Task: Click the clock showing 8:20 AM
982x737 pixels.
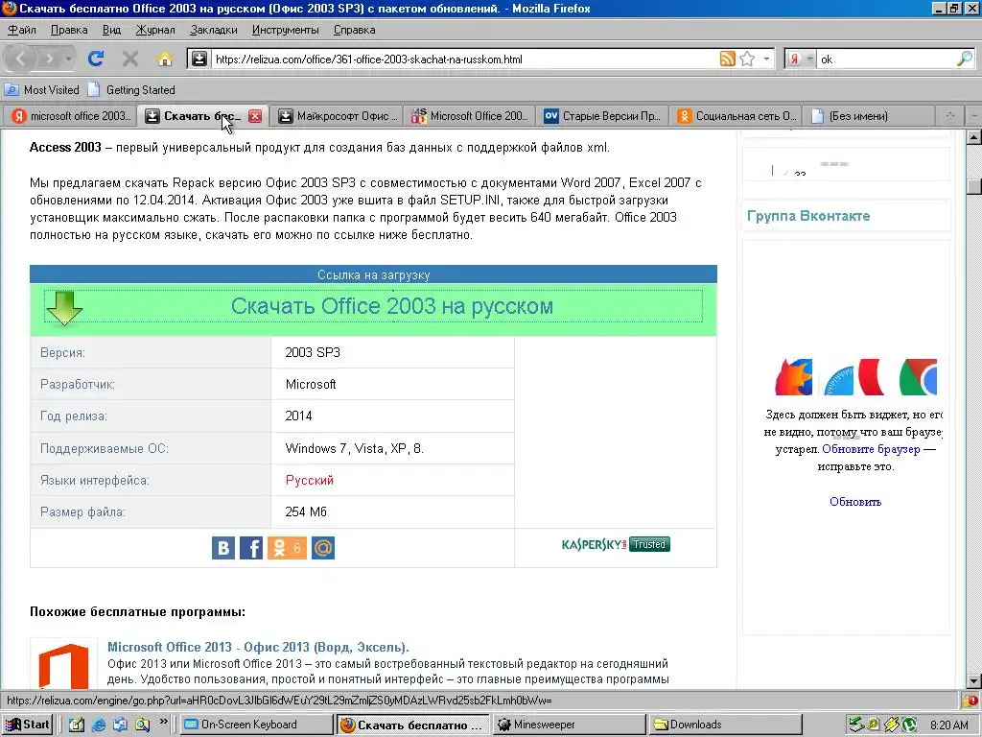Action: [x=948, y=725]
